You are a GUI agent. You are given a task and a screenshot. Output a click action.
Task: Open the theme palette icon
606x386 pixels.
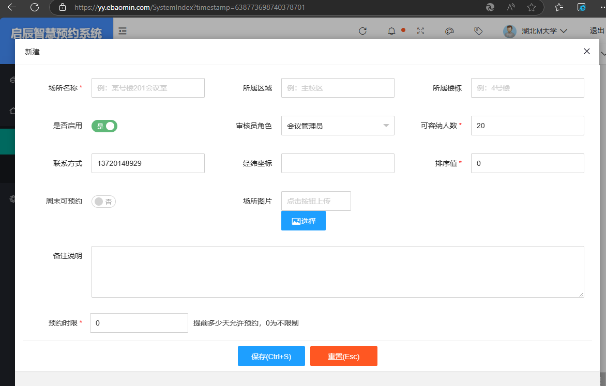coord(449,31)
